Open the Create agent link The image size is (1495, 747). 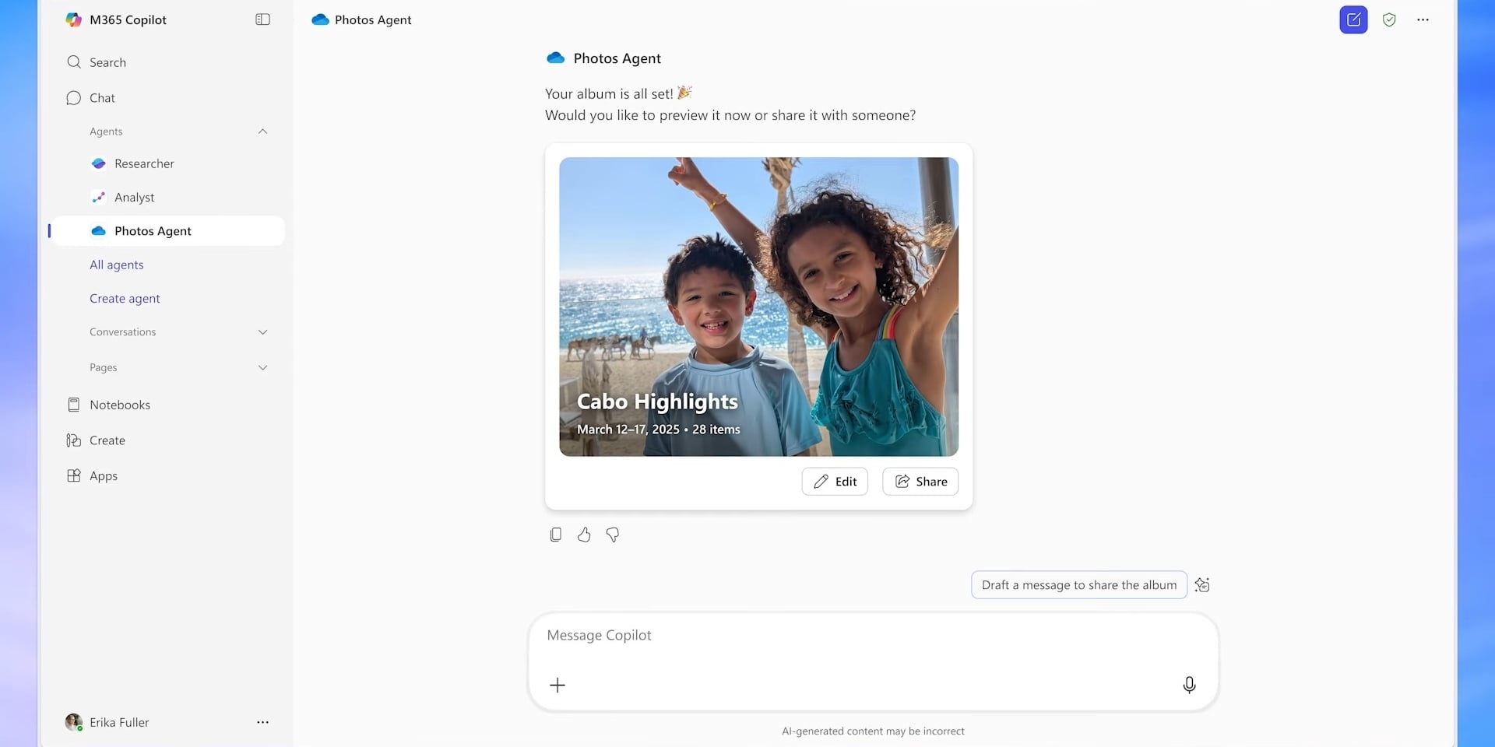(125, 299)
